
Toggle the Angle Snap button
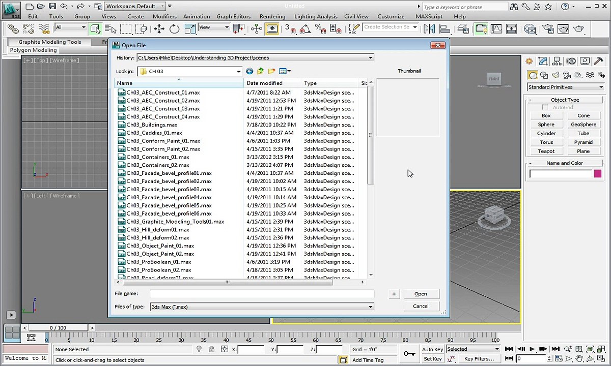pyautogui.click(x=305, y=29)
